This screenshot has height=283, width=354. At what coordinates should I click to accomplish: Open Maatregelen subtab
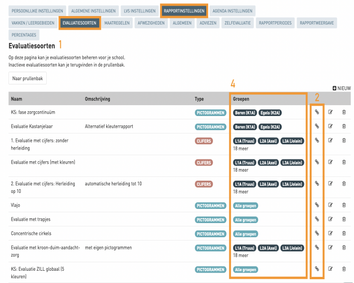pyautogui.click(x=117, y=23)
